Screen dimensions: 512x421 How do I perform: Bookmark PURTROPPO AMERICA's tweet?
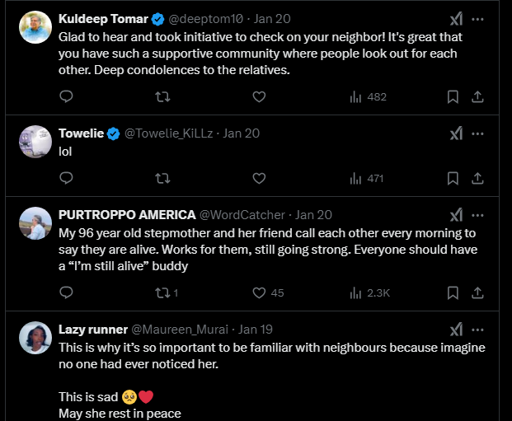(453, 292)
